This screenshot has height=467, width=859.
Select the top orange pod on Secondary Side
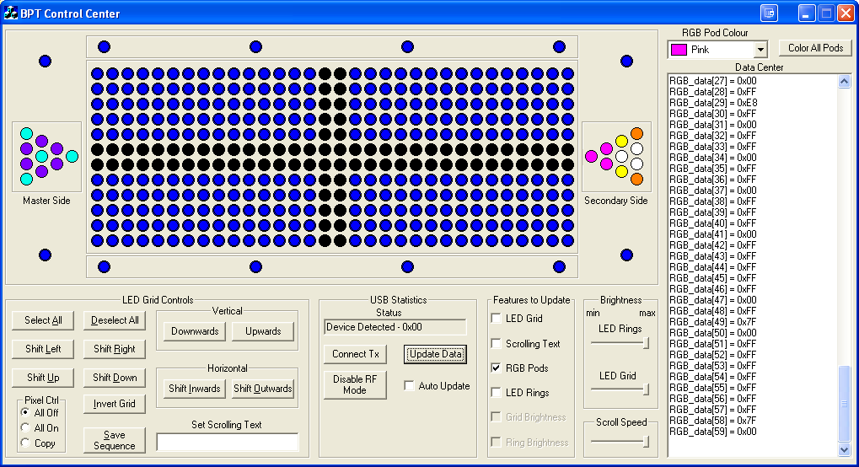pyautogui.click(x=636, y=133)
